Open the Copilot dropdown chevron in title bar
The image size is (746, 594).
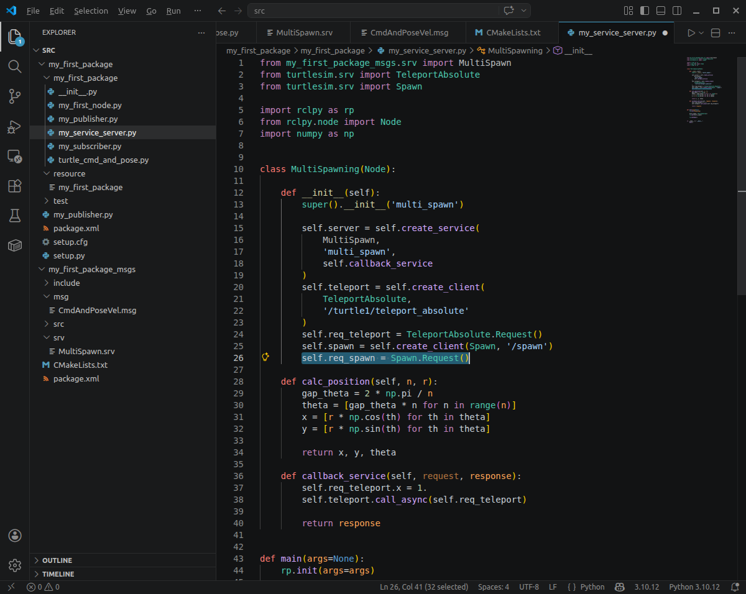tap(524, 11)
